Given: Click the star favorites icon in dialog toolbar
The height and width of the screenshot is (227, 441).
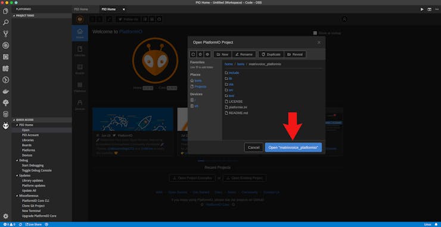Looking at the screenshot, I should [x=200, y=54].
